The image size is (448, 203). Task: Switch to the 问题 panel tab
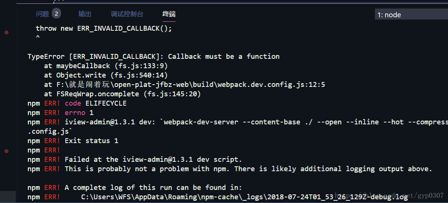point(43,14)
